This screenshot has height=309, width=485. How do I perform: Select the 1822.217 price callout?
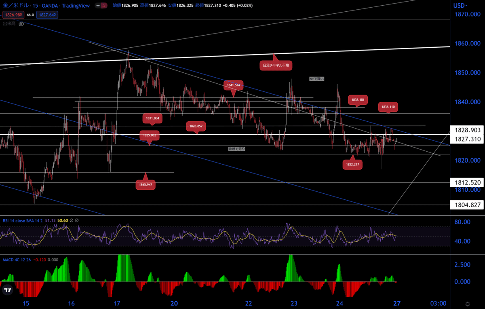pyautogui.click(x=352, y=164)
